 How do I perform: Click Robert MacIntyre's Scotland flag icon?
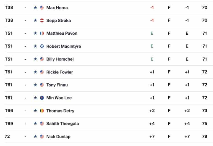click(x=42, y=46)
